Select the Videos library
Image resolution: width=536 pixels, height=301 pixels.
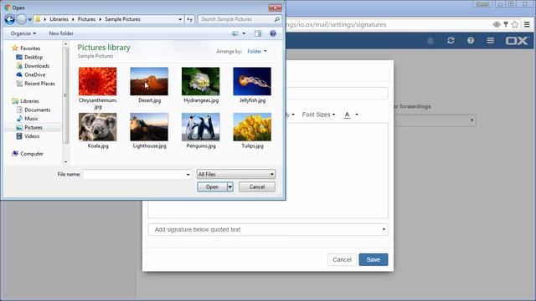click(x=32, y=136)
